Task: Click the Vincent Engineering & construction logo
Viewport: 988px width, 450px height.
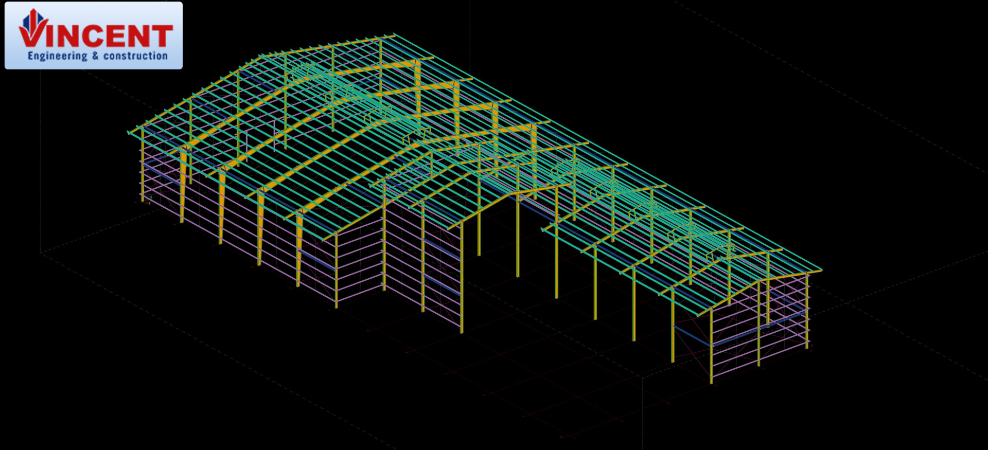Action: 94,35
